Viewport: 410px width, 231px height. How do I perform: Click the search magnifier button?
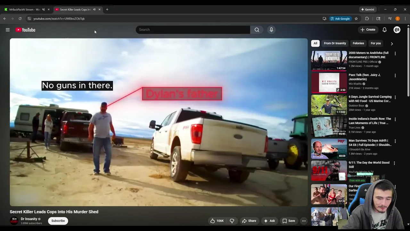click(x=257, y=30)
